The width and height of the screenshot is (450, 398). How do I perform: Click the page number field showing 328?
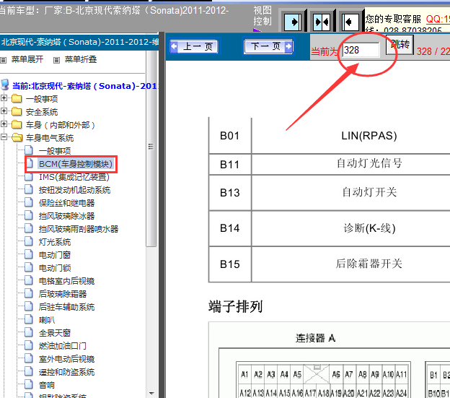click(361, 50)
